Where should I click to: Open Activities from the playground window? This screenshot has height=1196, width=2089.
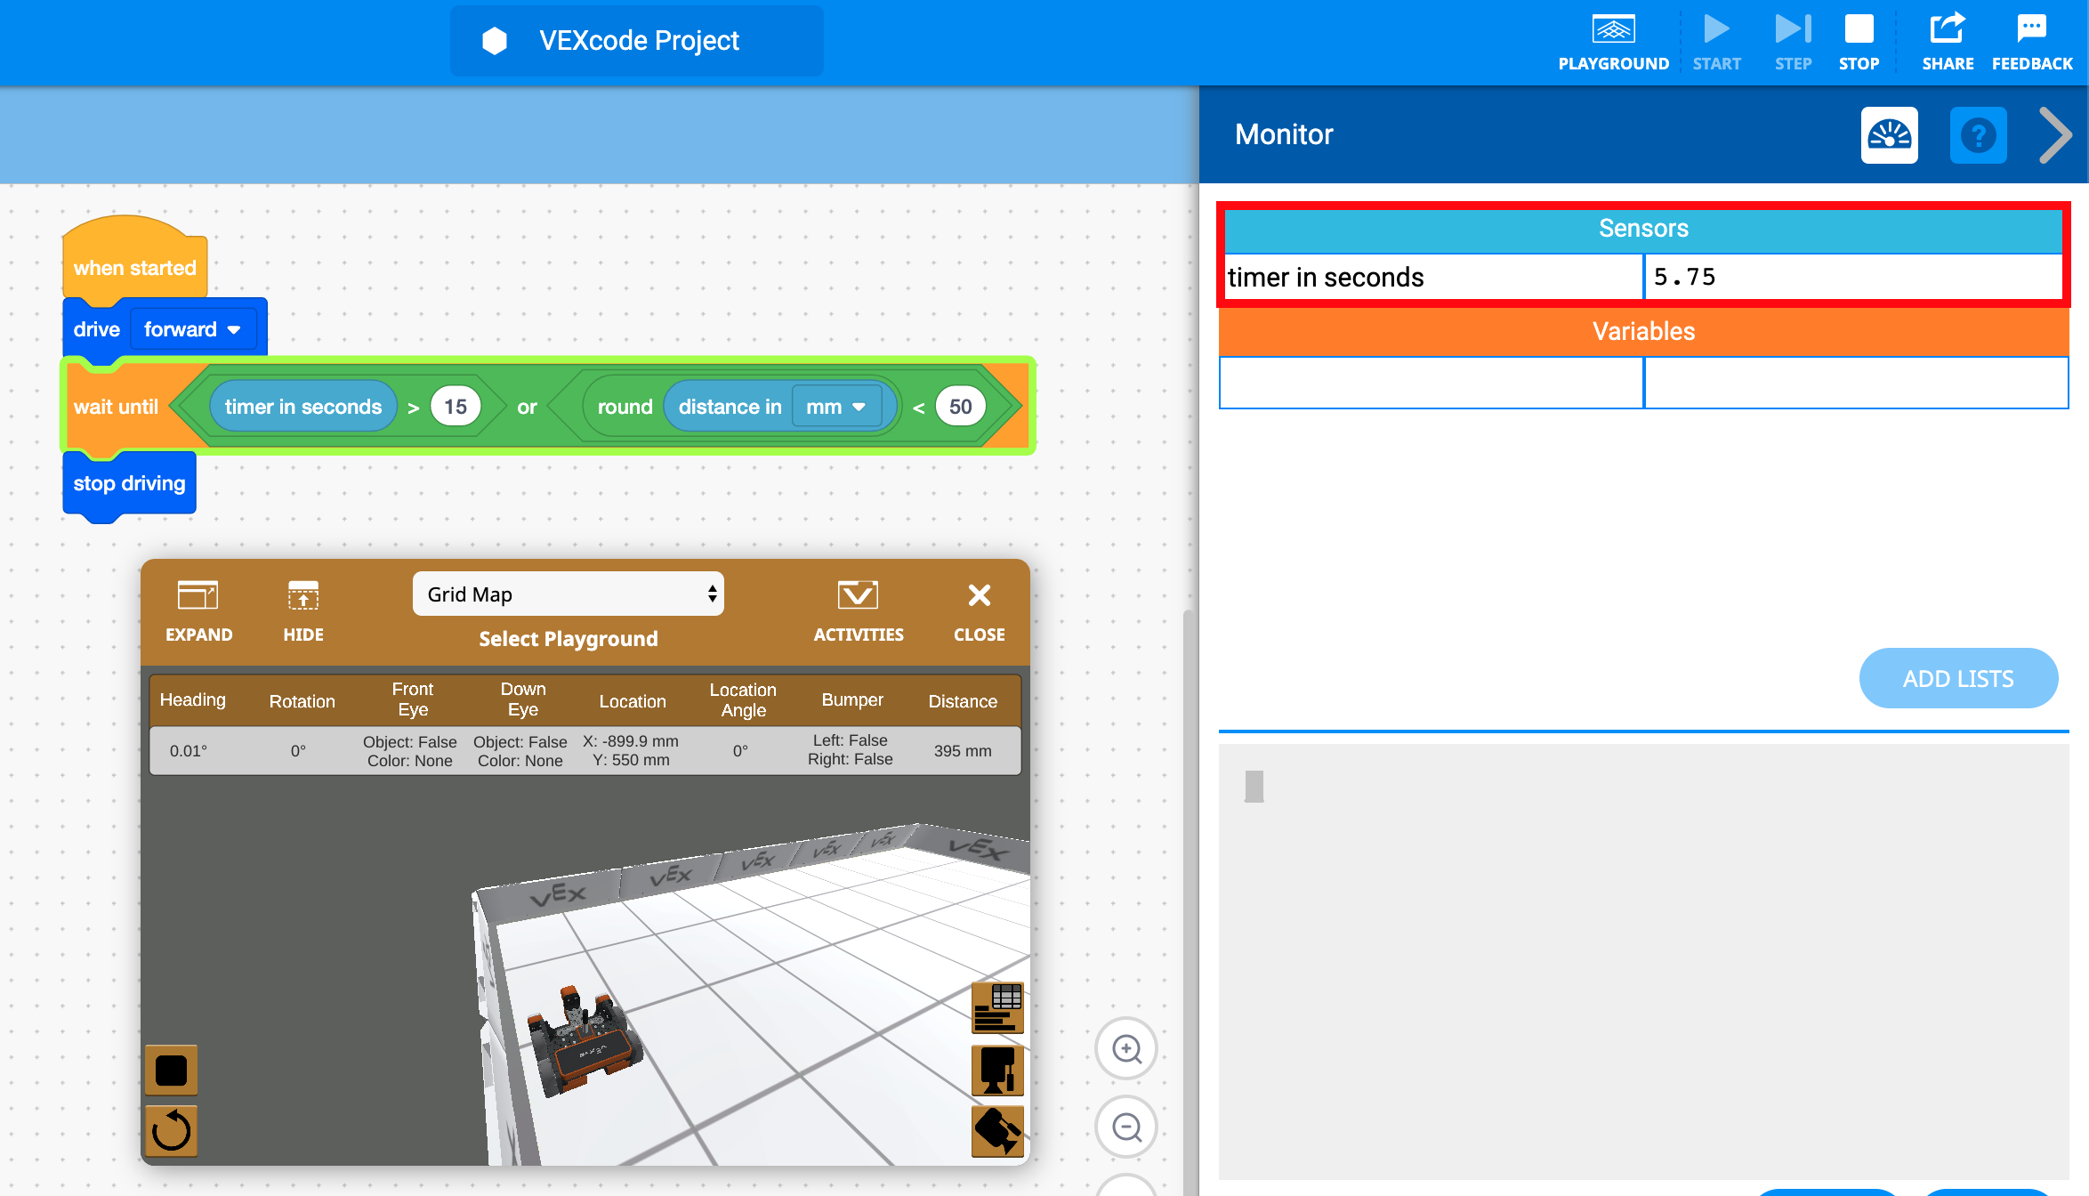point(858,595)
